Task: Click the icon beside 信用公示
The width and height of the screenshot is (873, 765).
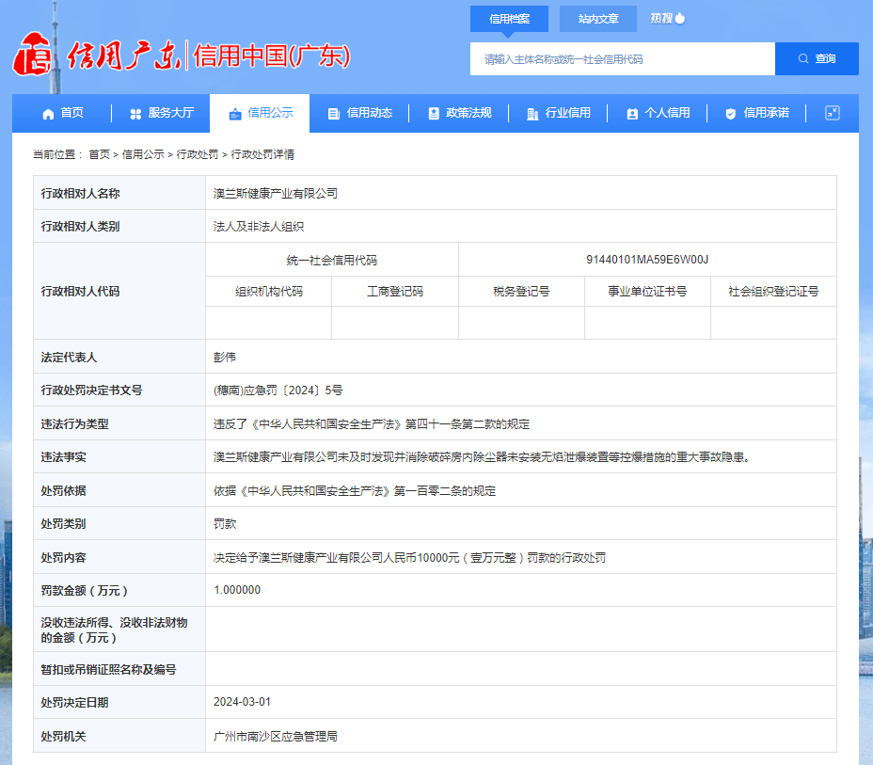Action: [x=235, y=114]
